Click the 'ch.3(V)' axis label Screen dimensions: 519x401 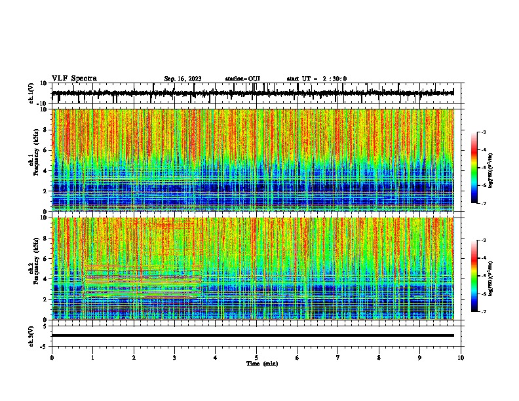click(31, 336)
